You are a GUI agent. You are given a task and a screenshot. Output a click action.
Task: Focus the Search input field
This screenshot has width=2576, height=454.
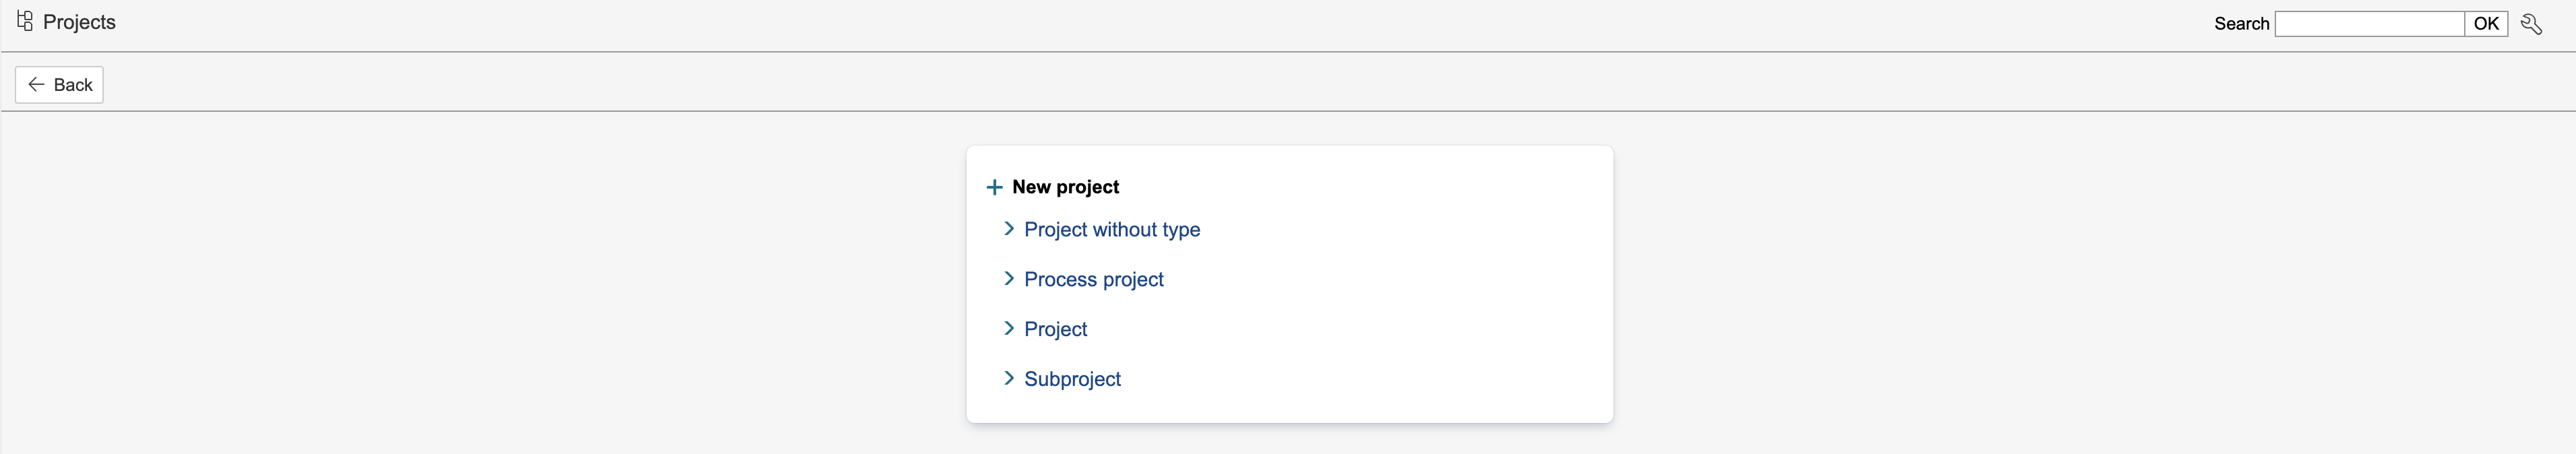(x=2368, y=24)
